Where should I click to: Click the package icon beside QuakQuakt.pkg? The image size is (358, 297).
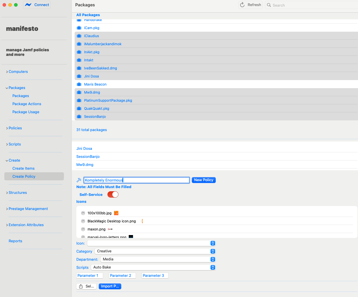[x=79, y=109]
